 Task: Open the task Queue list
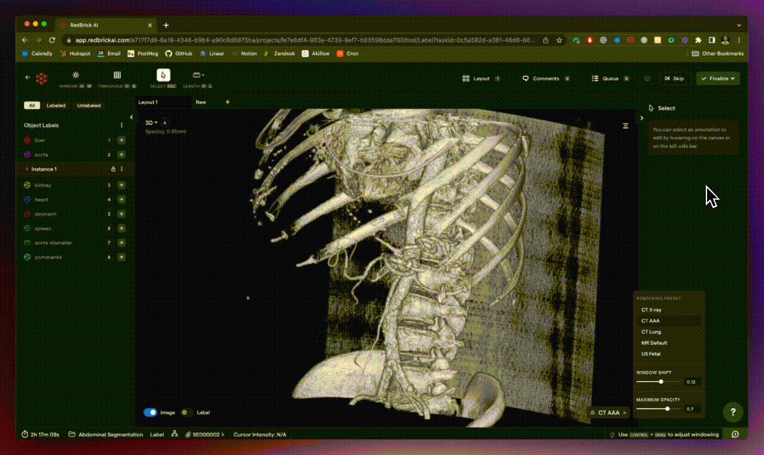pyautogui.click(x=610, y=78)
